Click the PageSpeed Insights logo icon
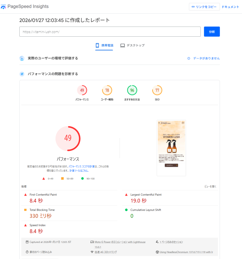Image resolution: width=242 pixels, height=259 pixels. [x=4, y=7]
